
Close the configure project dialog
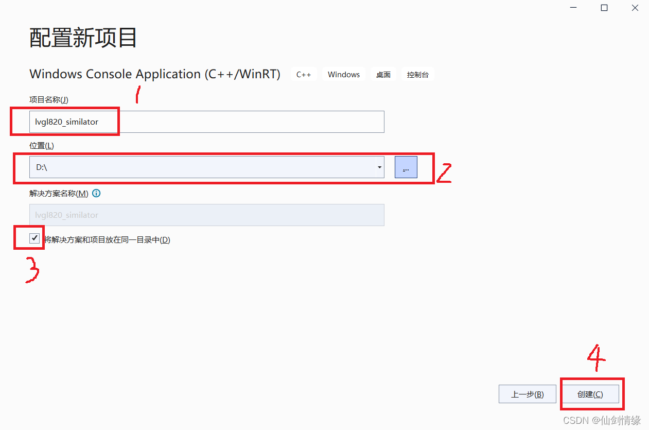point(635,8)
